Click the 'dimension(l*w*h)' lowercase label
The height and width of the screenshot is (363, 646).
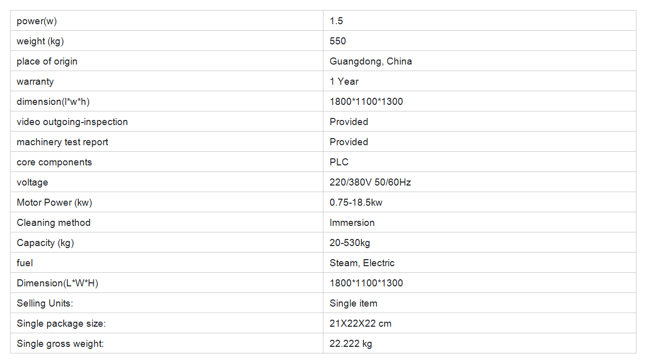pos(53,101)
